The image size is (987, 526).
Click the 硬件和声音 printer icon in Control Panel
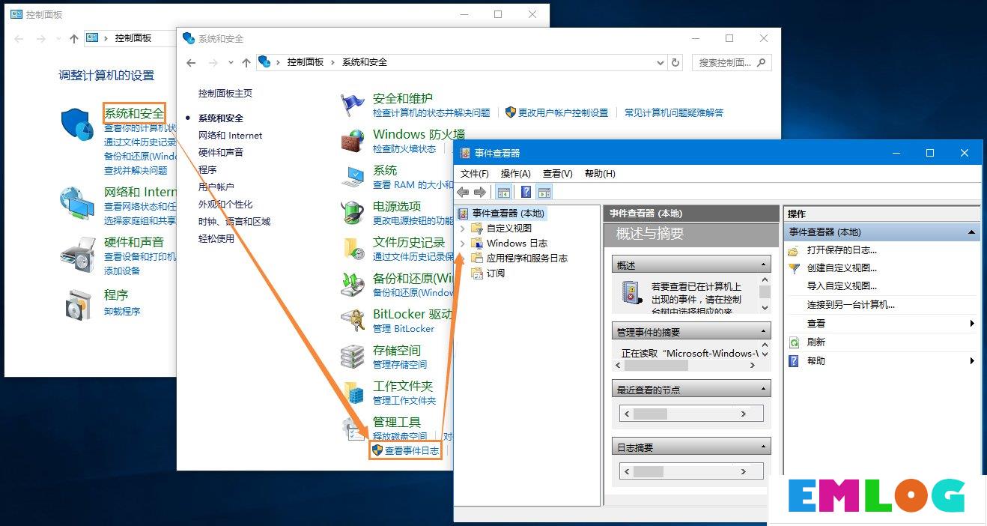click(78, 256)
